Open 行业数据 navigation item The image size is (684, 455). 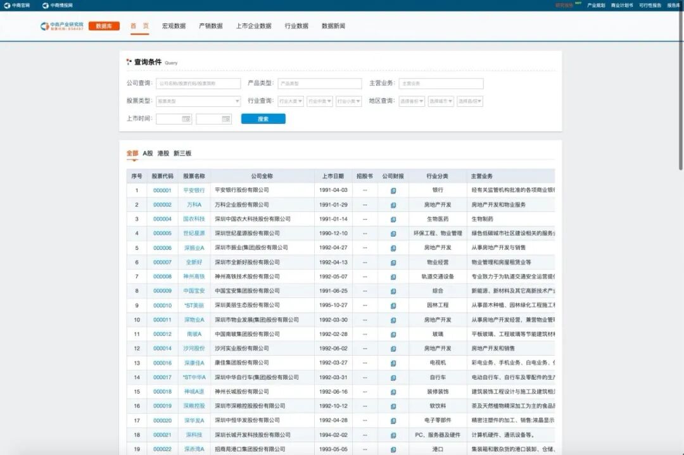[296, 26]
